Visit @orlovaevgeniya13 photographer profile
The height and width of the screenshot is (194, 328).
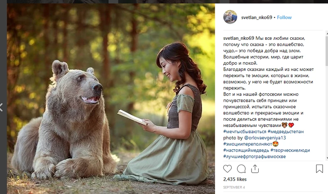[265, 138]
